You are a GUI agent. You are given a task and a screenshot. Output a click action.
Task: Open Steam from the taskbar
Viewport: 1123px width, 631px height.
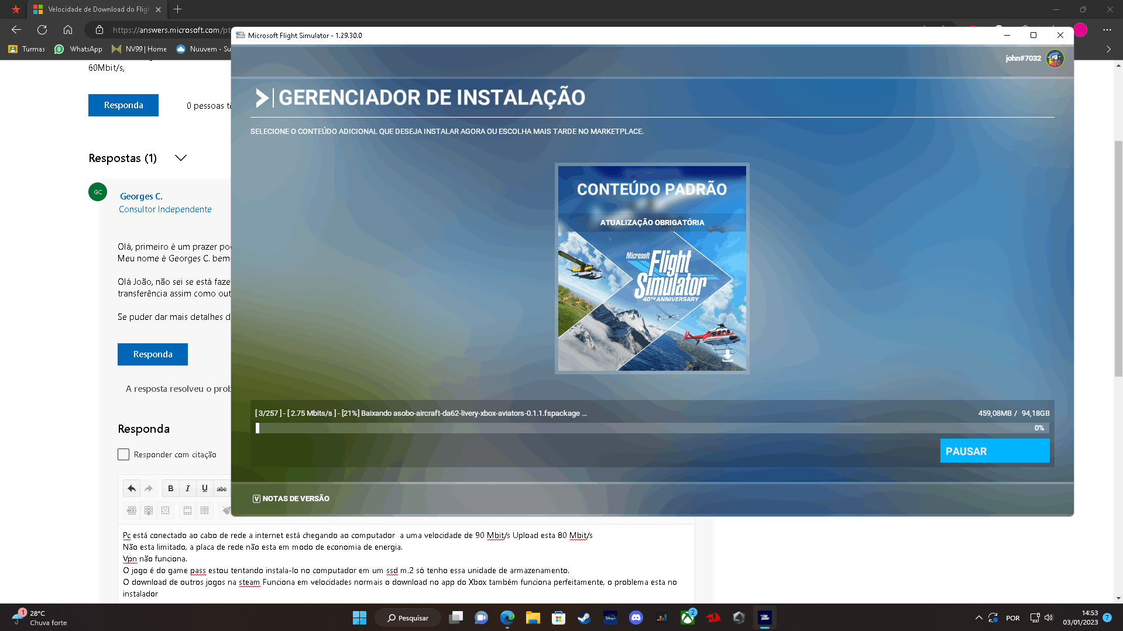tap(584, 618)
